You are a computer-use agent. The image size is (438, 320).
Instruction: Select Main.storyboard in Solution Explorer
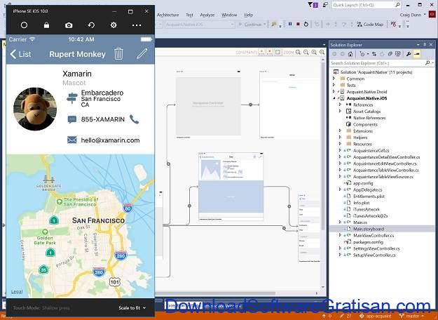pos(369,229)
